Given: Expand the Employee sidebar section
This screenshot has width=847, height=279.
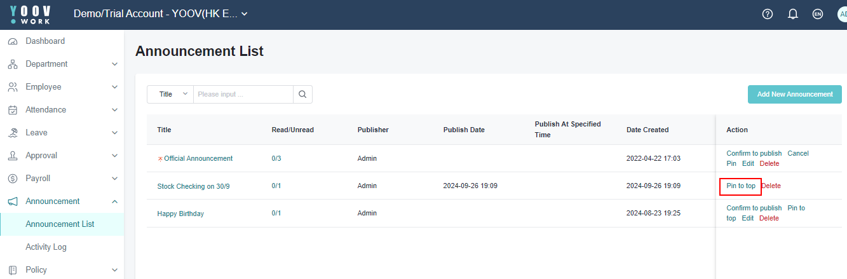Looking at the screenshot, I should [114, 87].
